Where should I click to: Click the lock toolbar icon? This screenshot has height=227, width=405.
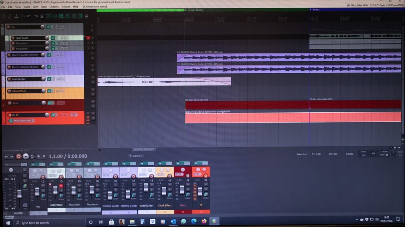click(86, 16)
